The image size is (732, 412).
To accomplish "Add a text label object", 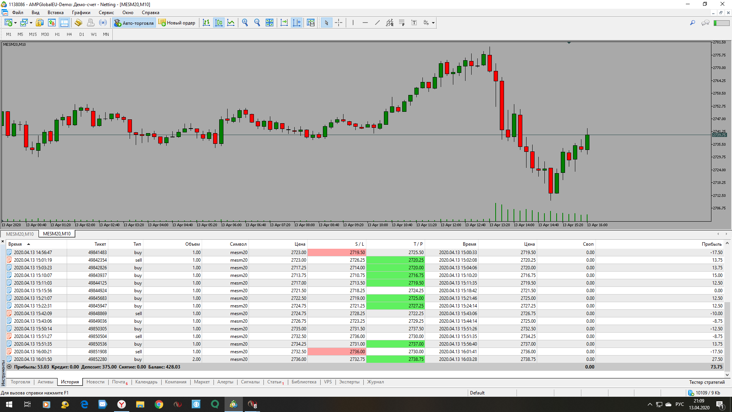I will point(414,23).
